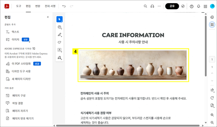Open 페이지 번호 매기기 option
This screenshot has height=127, width=217.
click(x=20, y=118)
